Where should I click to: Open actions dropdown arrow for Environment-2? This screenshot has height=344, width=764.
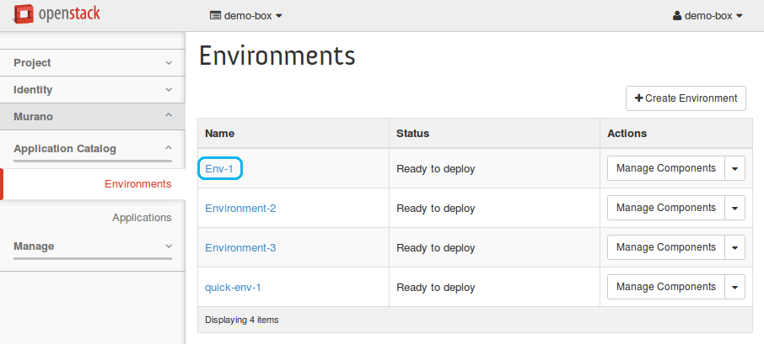(x=734, y=208)
